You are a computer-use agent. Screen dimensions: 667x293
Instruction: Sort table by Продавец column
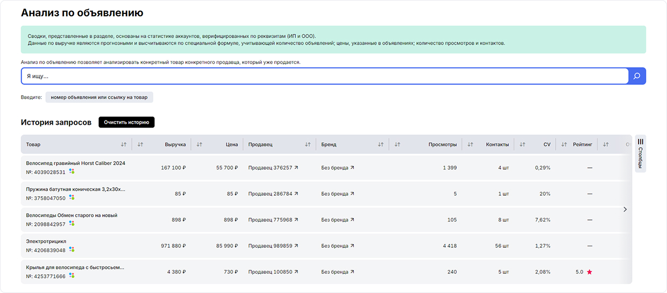pos(308,145)
